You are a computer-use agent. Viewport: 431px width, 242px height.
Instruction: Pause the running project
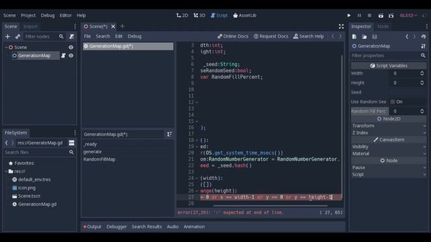pyautogui.click(x=359, y=15)
